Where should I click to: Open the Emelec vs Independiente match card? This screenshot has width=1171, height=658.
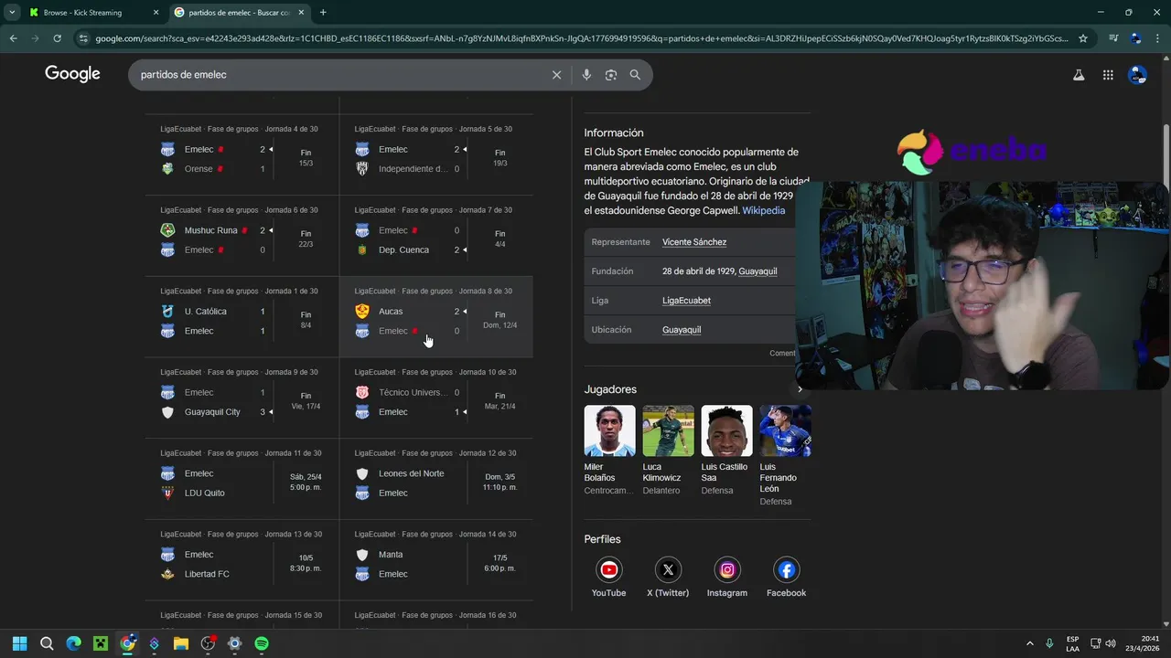pyautogui.click(x=436, y=154)
